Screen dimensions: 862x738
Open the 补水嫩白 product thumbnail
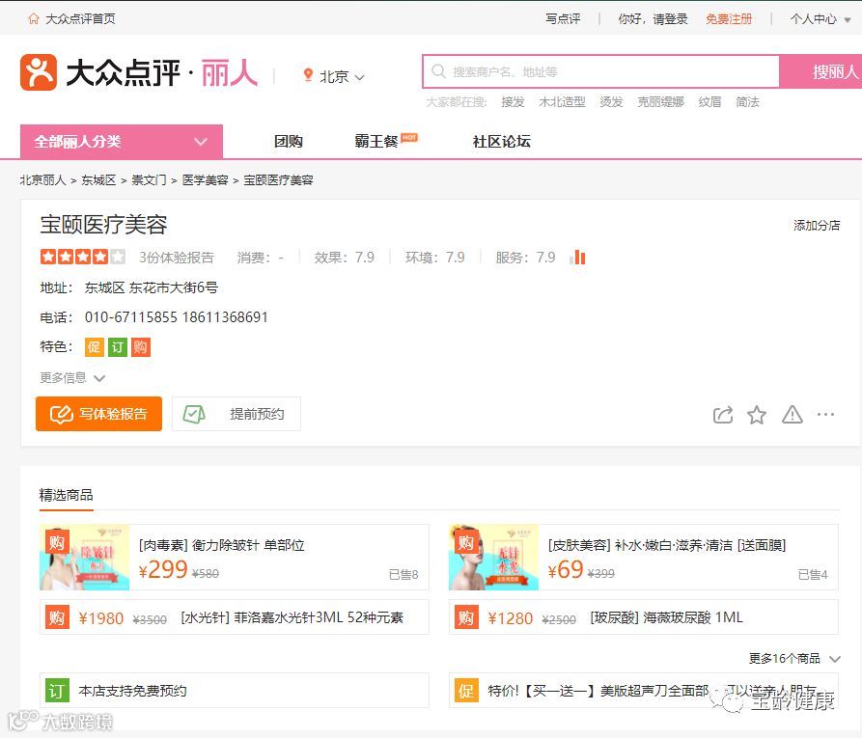coord(493,558)
